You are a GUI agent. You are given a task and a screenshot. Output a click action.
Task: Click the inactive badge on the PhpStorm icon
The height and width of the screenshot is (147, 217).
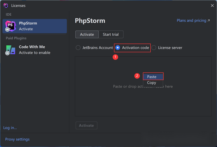coord(7,29)
